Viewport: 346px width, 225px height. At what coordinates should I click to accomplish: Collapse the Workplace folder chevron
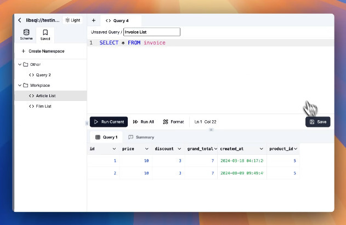click(x=20, y=85)
